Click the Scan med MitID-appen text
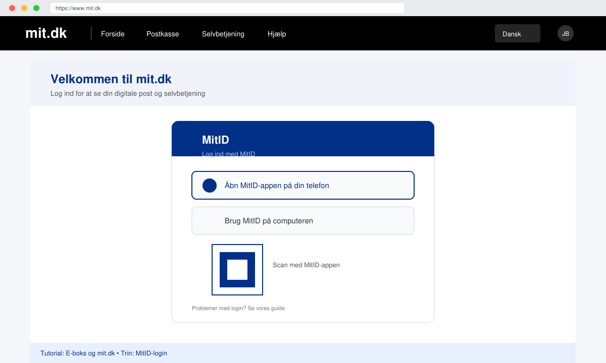This screenshot has height=363, width=606. (306, 265)
